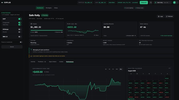Select the Positions tab
The image size is (179, 100).
42,62
